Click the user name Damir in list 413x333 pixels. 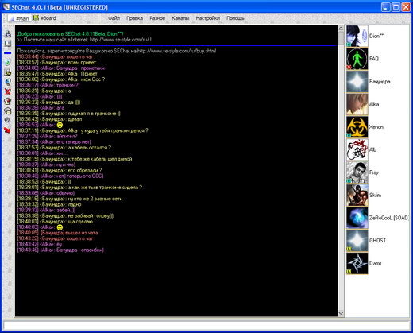pos(376,263)
